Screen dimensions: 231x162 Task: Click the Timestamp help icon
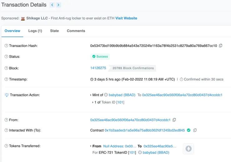click(x=6, y=79)
